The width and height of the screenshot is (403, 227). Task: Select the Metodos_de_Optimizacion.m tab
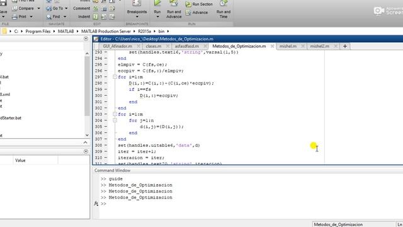tap(239, 46)
